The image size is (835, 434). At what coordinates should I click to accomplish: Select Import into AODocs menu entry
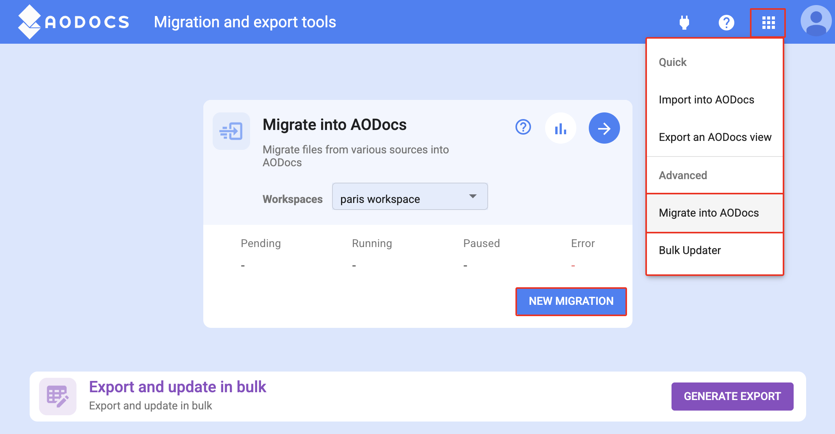pos(714,100)
